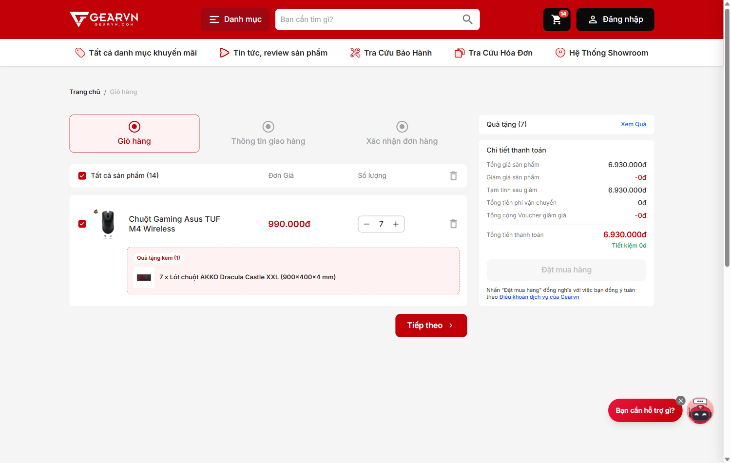
Task: Open the shopping cart icon with badge 14
Action: [557, 19]
